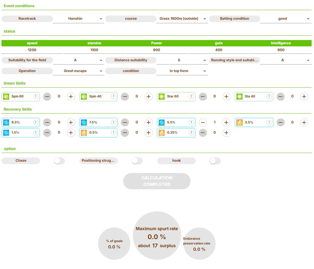314x269 pixels.
Task: Decrease 1.5% recovery skill count
Action: tap(47, 132)
